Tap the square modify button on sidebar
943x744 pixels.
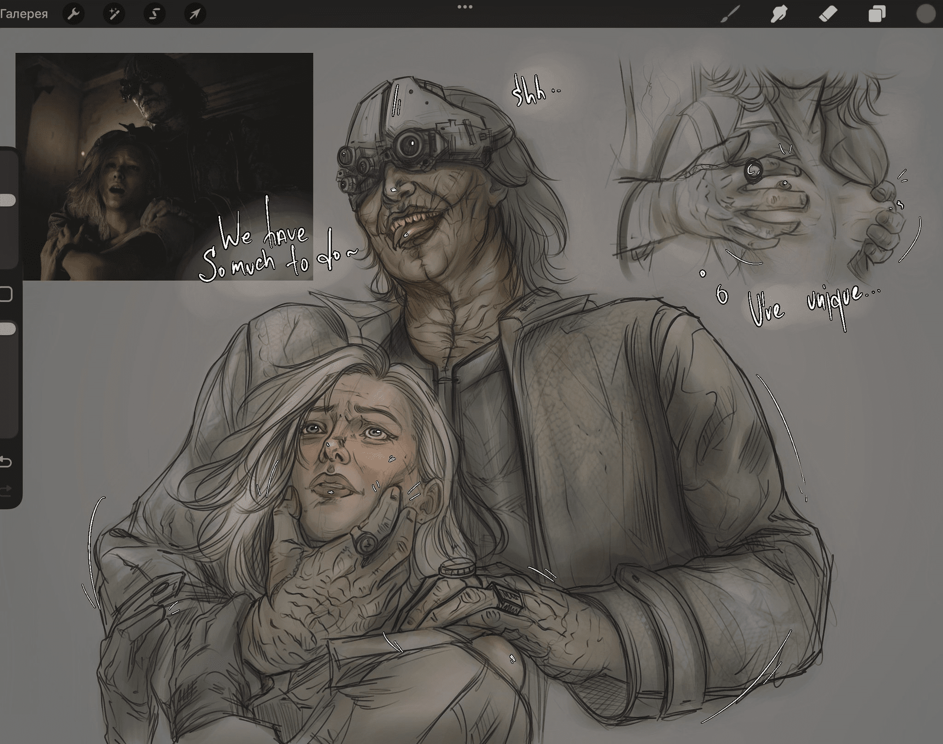click(x=6, y=294)
